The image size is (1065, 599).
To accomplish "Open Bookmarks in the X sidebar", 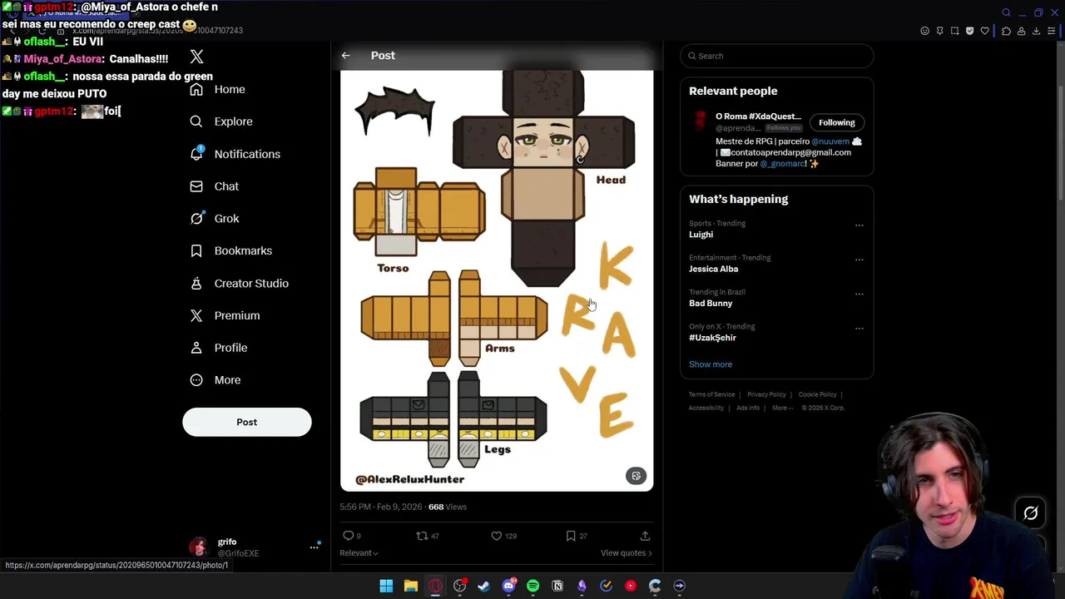I will (230, 250).
